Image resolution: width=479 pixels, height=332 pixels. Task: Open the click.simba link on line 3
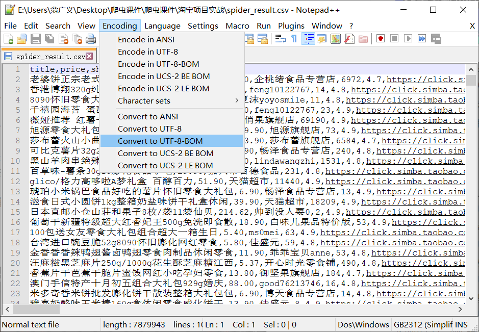(x=408, y=89)
